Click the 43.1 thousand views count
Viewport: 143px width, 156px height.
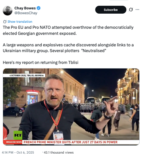coord(59,152)
